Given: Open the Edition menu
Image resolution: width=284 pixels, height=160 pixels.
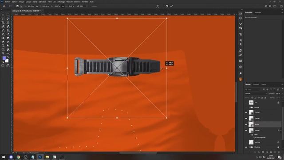Looking at the screenshot, I should click(15, 2).
